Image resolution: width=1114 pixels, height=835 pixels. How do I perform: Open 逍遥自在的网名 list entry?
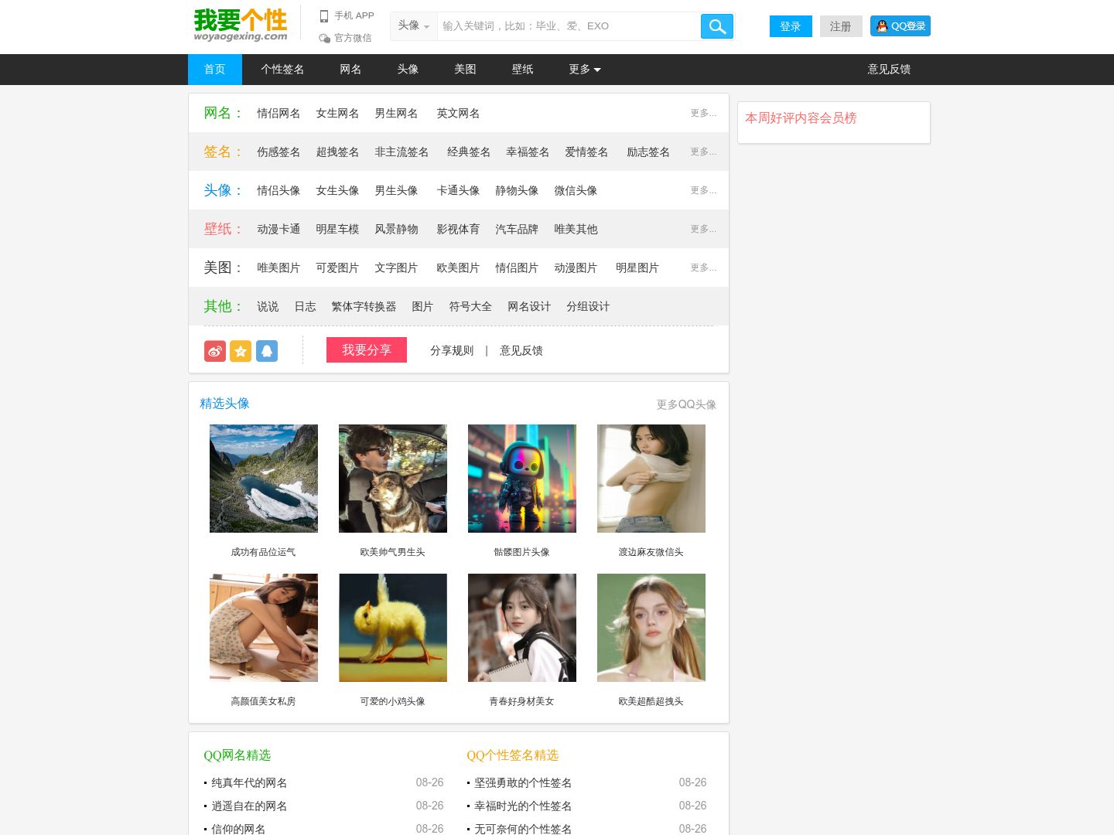coord(249,806)
